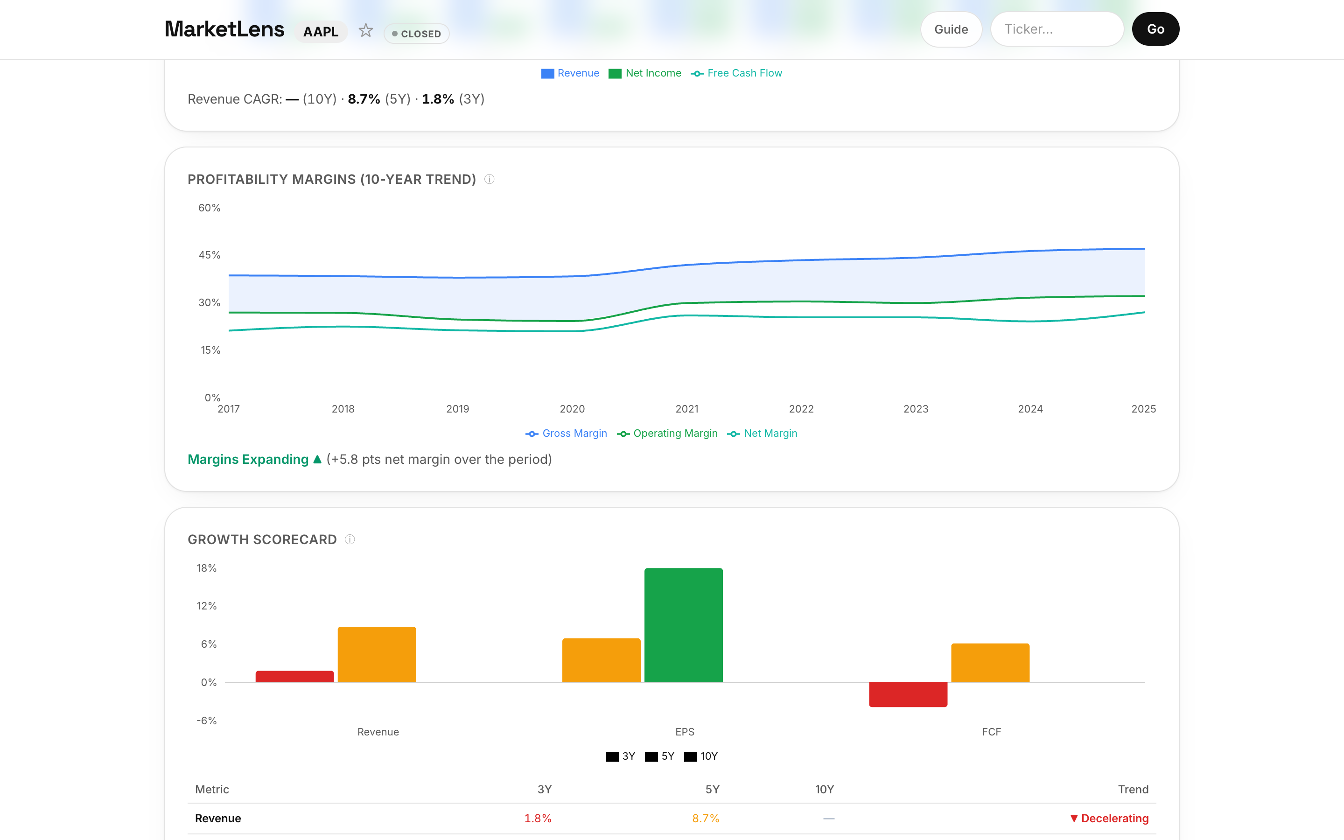Toggle 3Y bars in scorecard legend
The width and height of the screenshot is (1344, 840).
[x=620, y=756]
